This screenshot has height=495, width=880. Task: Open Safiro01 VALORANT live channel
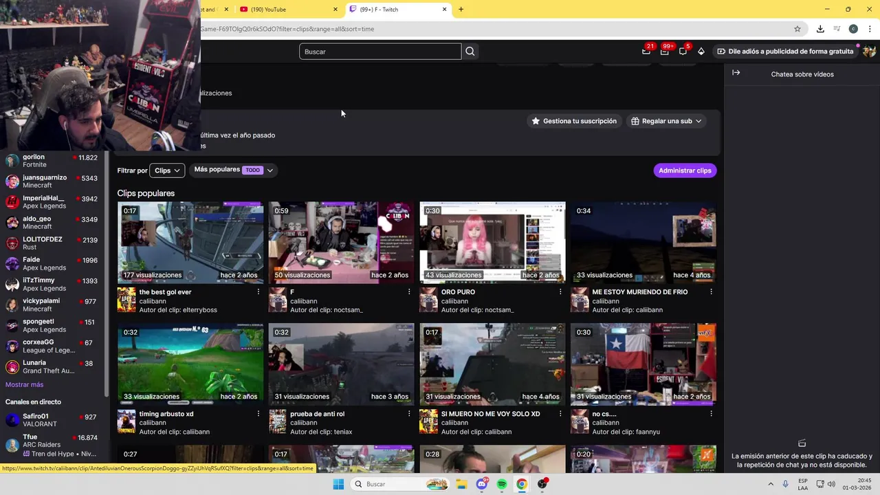52,420
